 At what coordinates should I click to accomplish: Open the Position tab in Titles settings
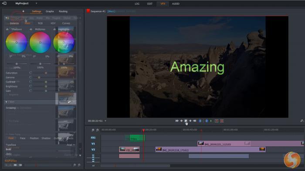34,138
